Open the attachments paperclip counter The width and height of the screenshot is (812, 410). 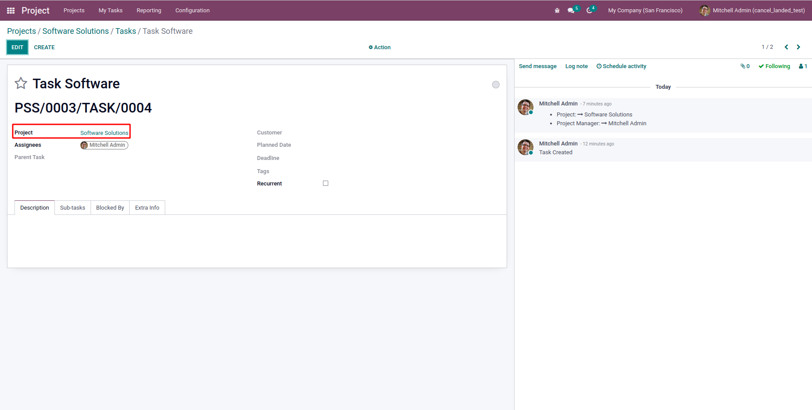[x=745, y=66]
